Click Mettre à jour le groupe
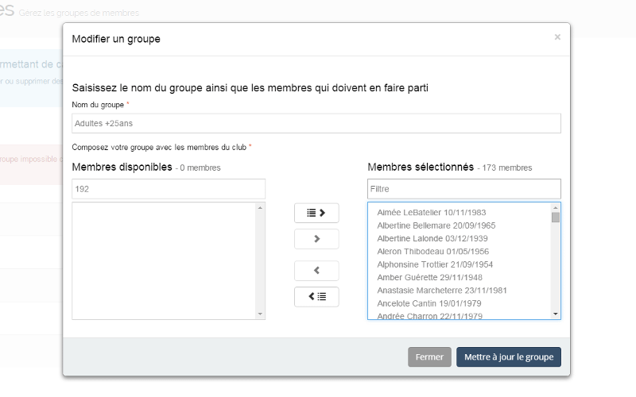636x397 pixels. [x=509, y=357]
